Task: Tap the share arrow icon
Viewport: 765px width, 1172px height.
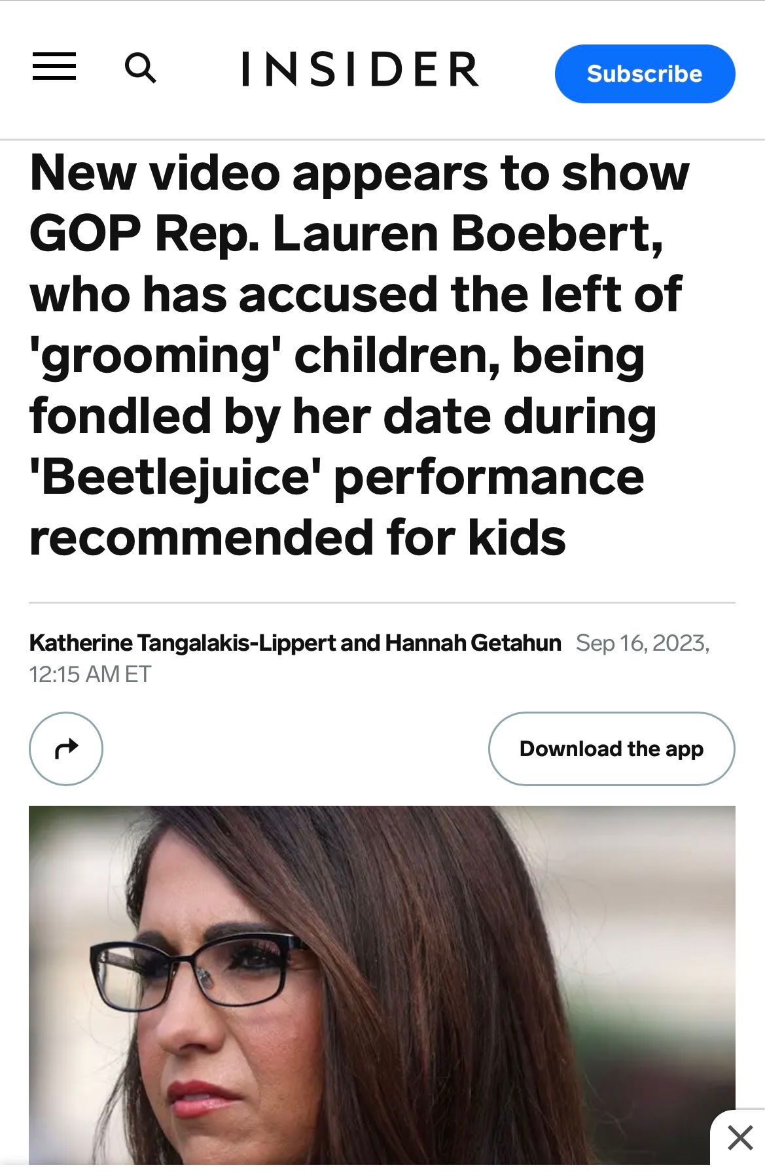Action: [x=66, y=748]
